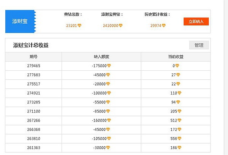The width and height of the screenshot is (228, 155).
Task: Click diamond icon beside earnings 512
Action: 179,120
